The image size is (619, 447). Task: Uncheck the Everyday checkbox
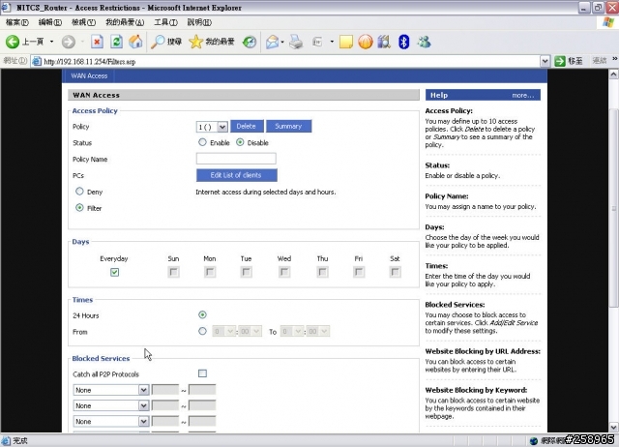coord(114,272)
